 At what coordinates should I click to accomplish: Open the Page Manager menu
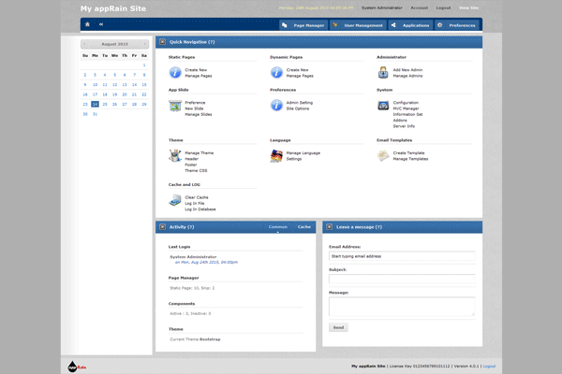303,25
